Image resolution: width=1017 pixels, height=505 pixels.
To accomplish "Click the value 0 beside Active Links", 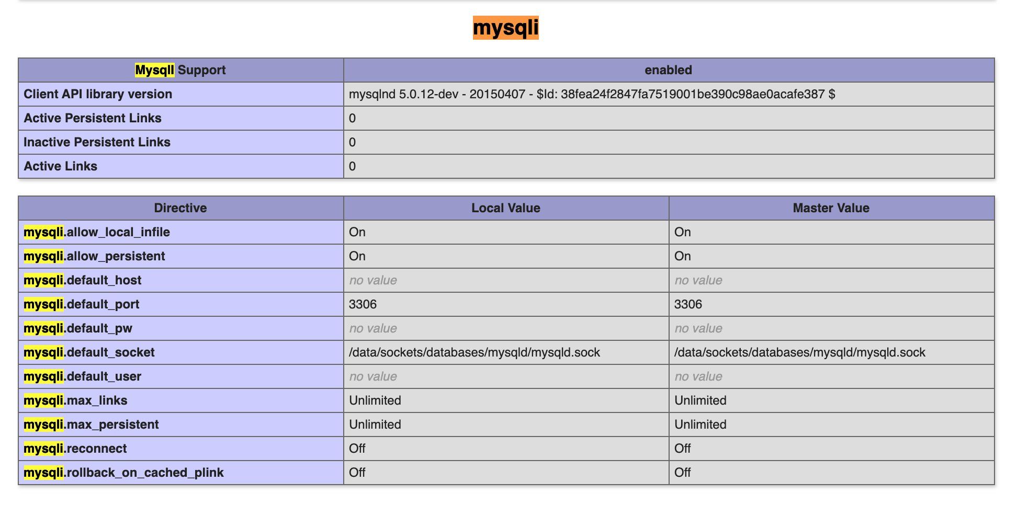I will click(352, 166).
